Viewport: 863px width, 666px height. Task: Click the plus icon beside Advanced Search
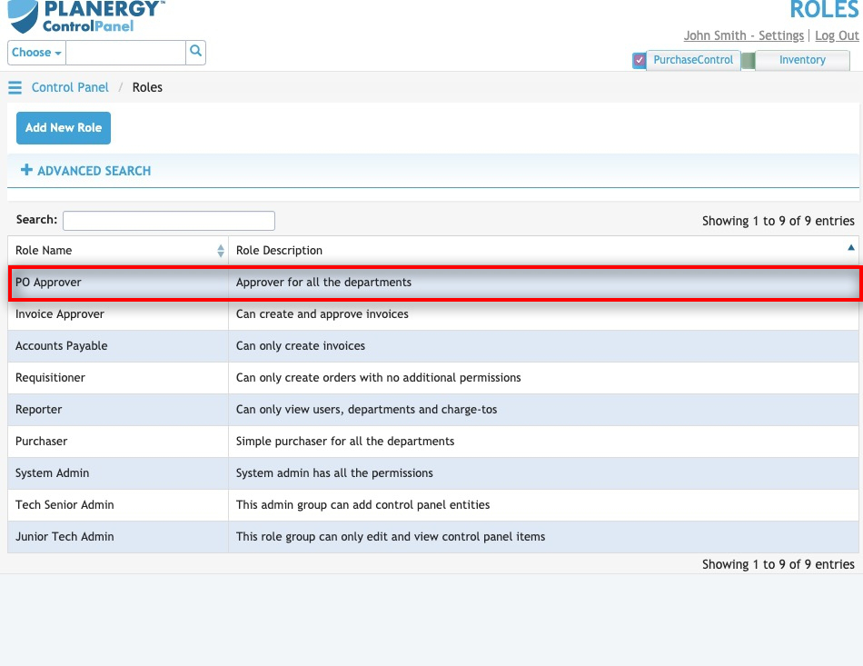pyautogui.click(x=26, y=170)
